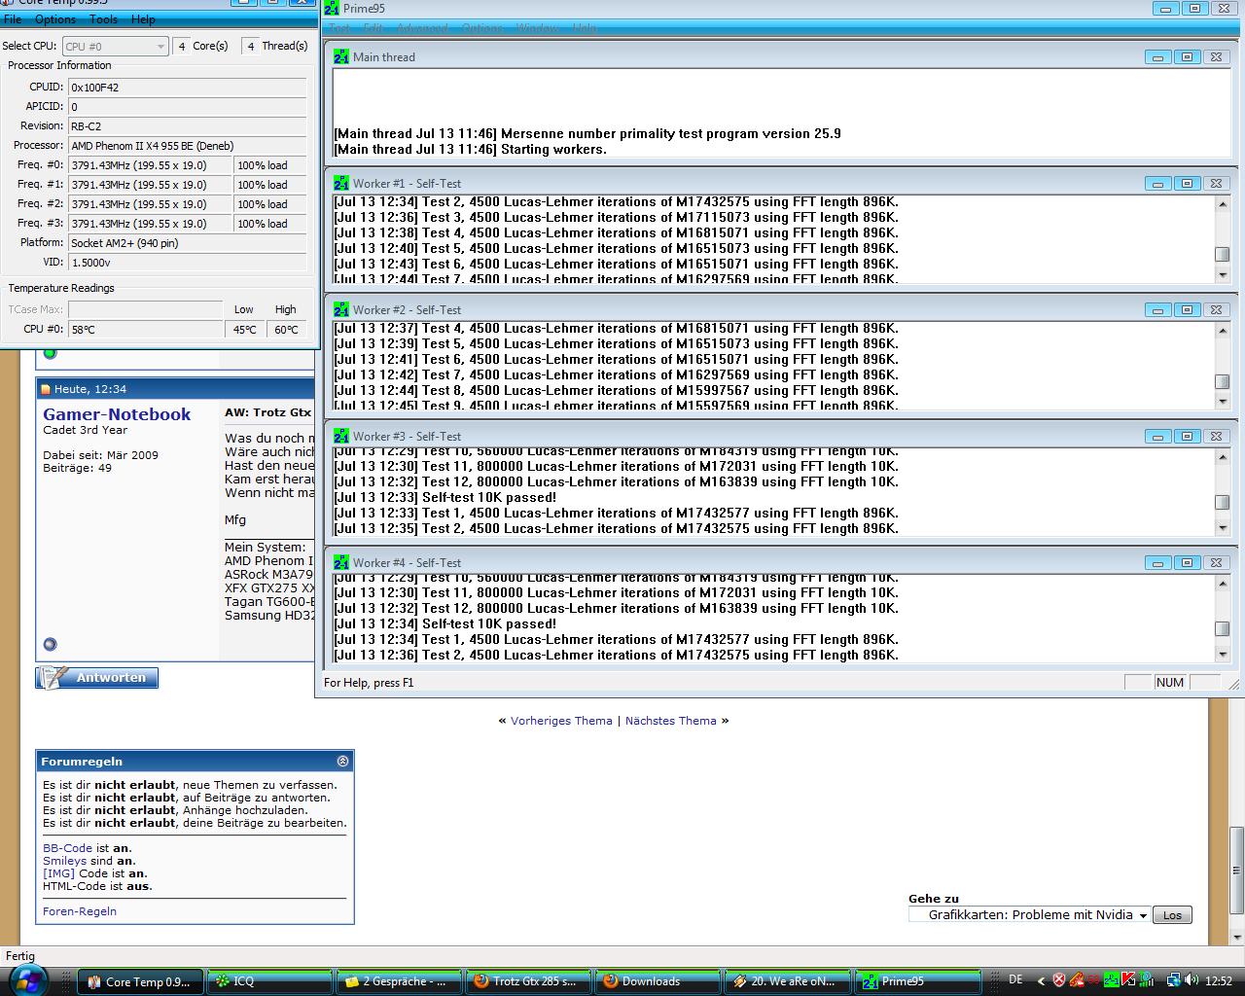
Task: Click the 12:52 taskbar clock
Action: coord(1218,981)
